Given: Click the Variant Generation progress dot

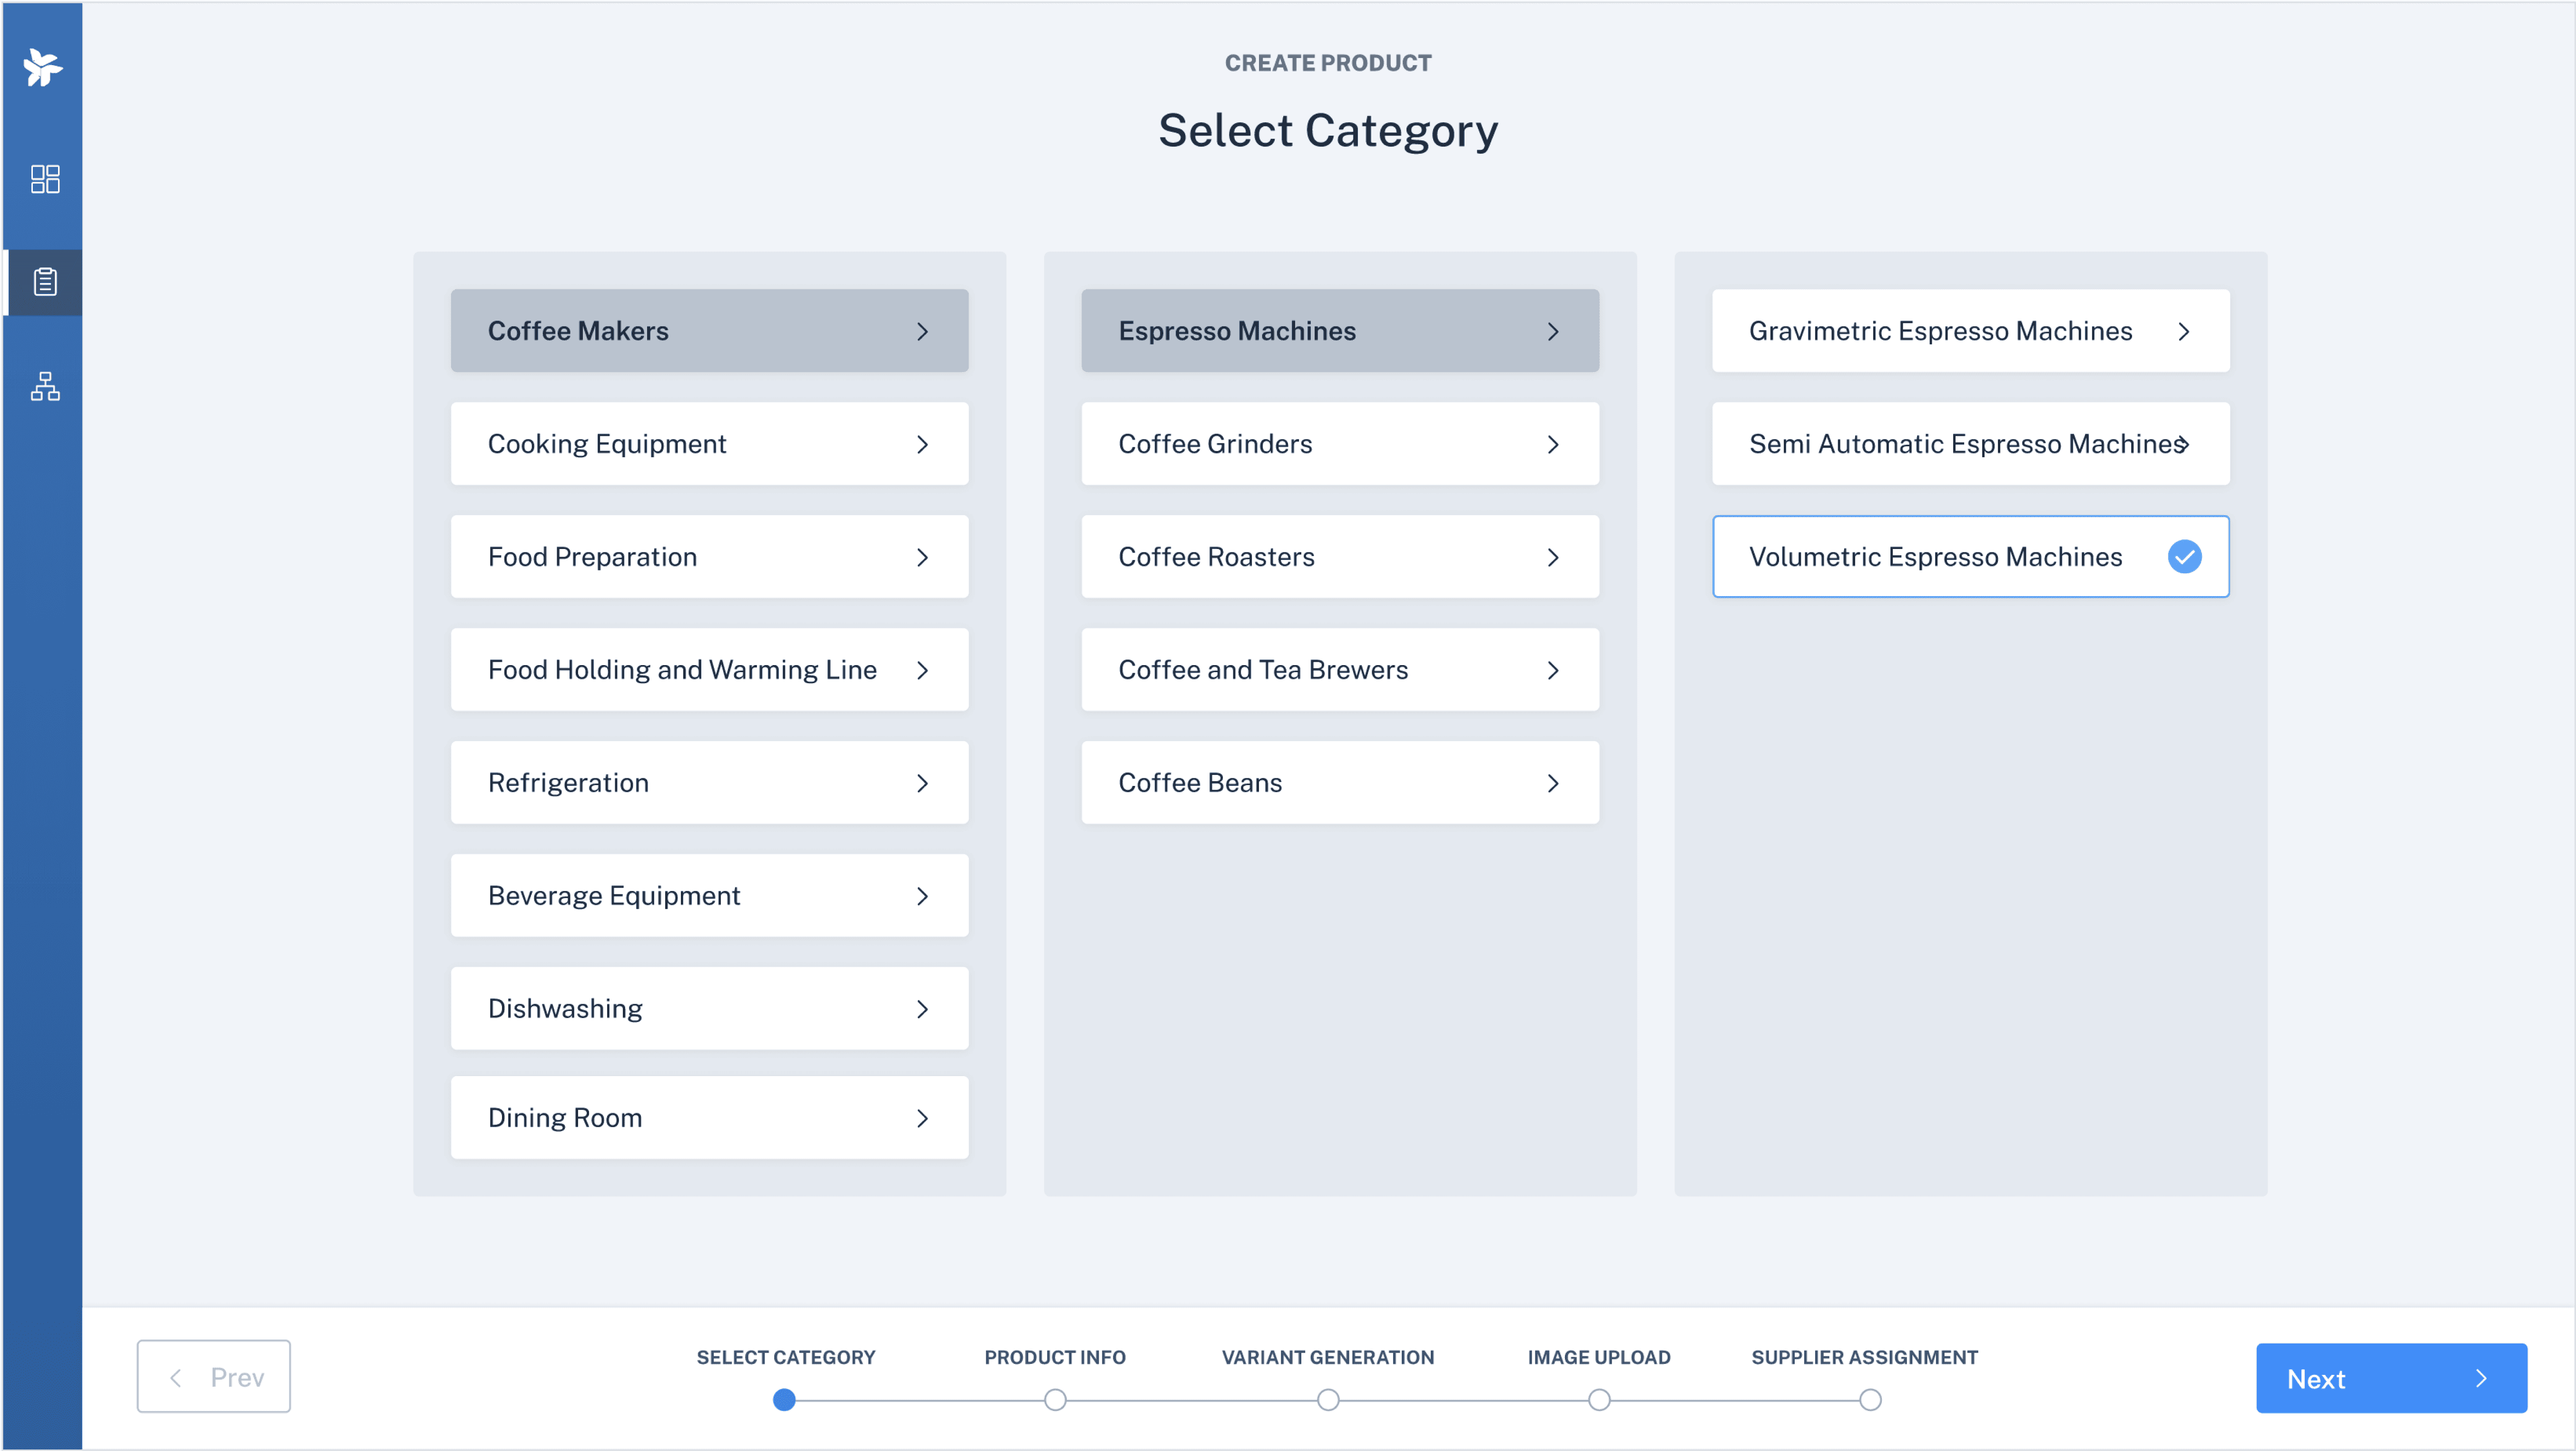Looking at the screenshot, I should pyautogui.click(x=1327, y=1400).
